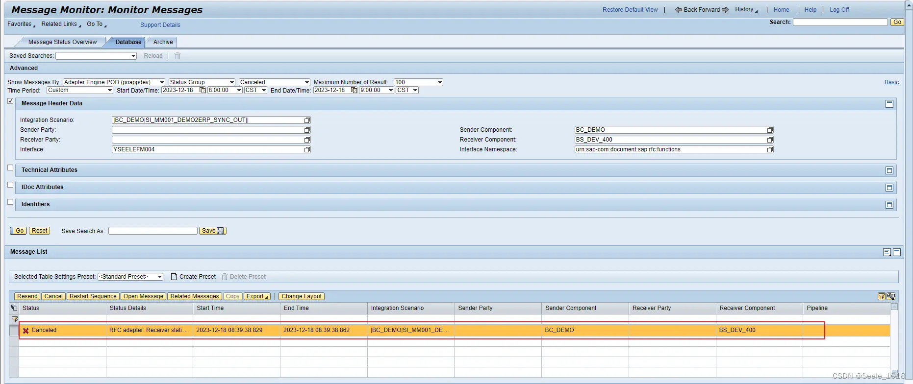Viewport: 913px width, 384px height.
Task: Enable IDoc Attributes checkbox
Action: pos(10,185)
